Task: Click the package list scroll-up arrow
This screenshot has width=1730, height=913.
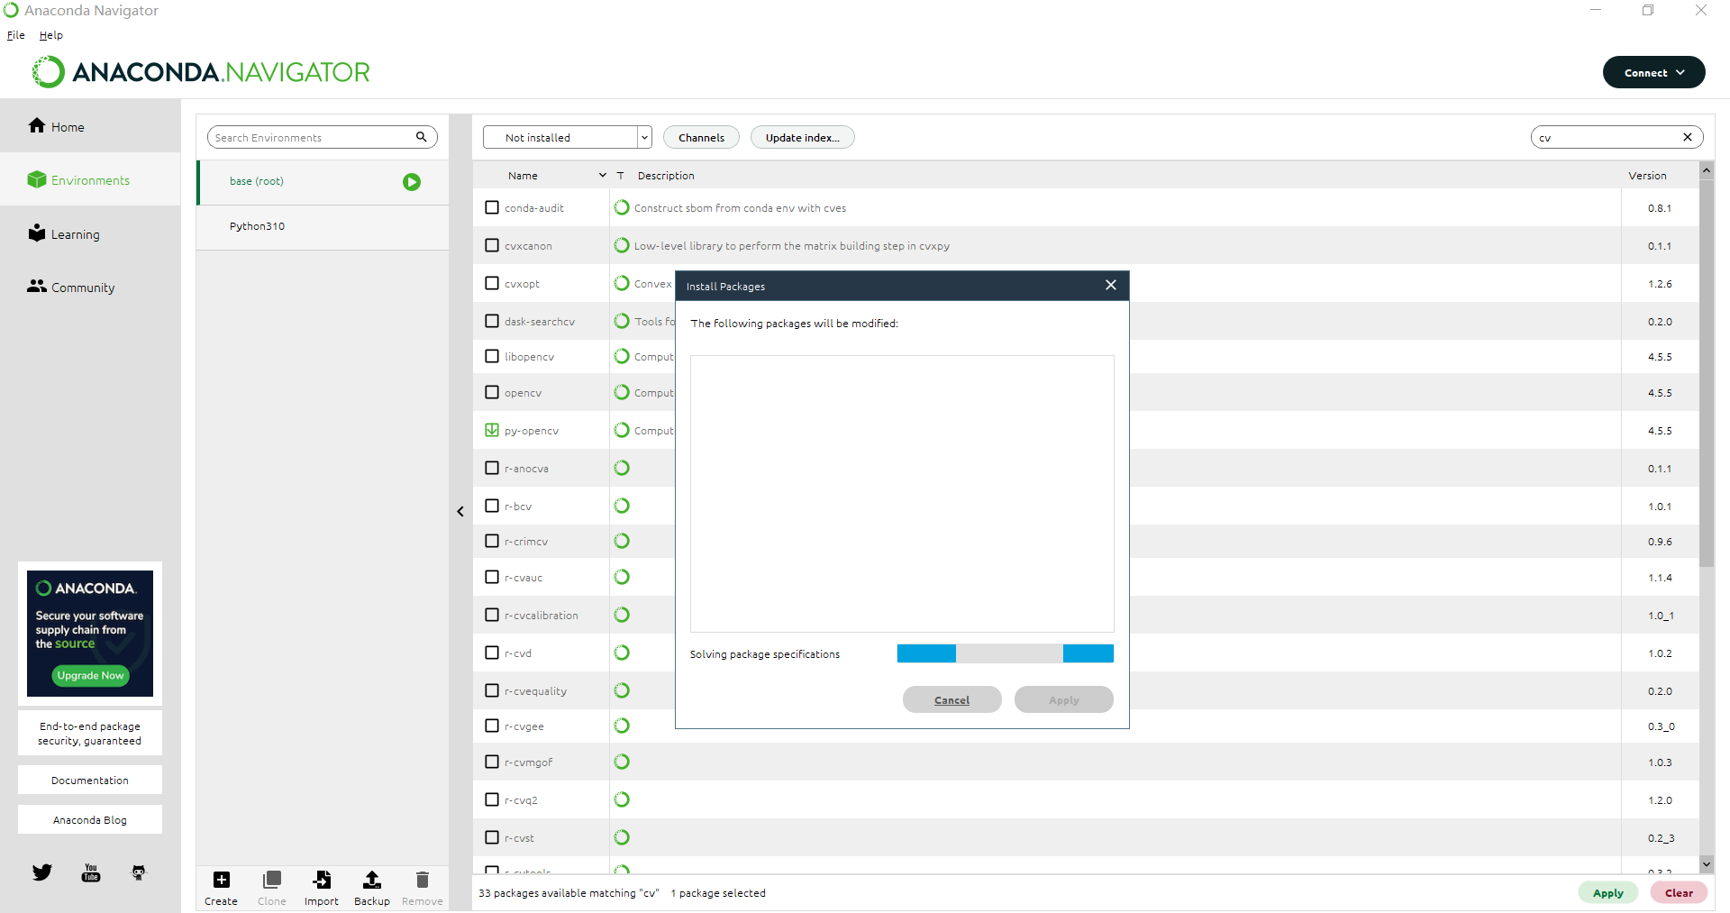Action: (1707, 170)
